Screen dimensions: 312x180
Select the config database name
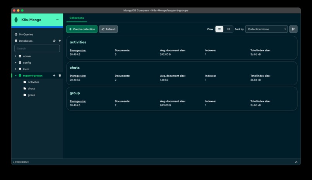(x=27, y=63)
